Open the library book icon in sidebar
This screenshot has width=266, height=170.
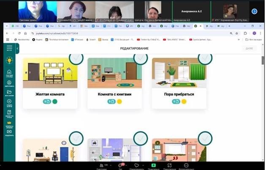click(9, 112)
